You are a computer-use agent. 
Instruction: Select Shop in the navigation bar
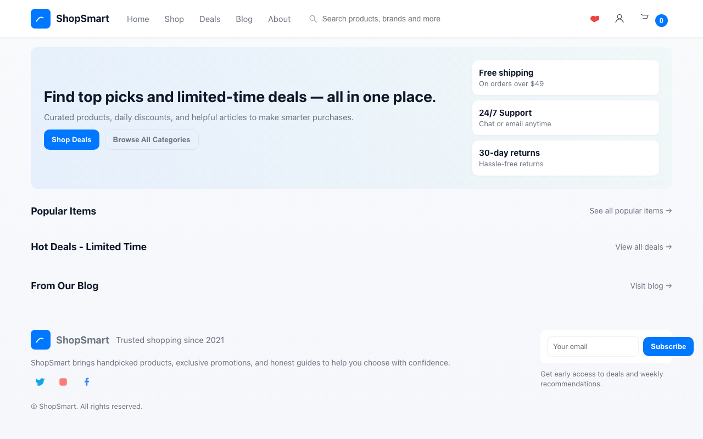click(x=174, y=19)
